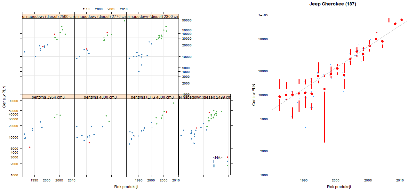Click the "1995" tick above the diesel 2776 panel

(86, 9)
